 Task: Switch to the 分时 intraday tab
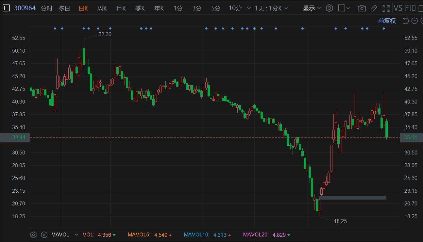(x=46, y=8)
